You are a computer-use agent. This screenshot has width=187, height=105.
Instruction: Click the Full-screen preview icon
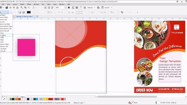pyautogui.click(x=69, y=8)
